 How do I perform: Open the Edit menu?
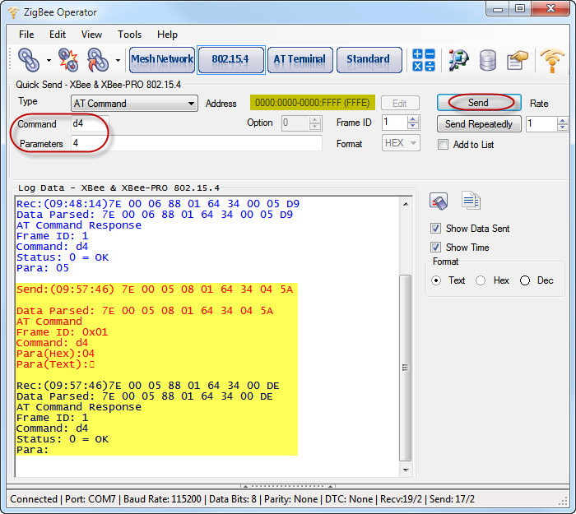point(58,35)
